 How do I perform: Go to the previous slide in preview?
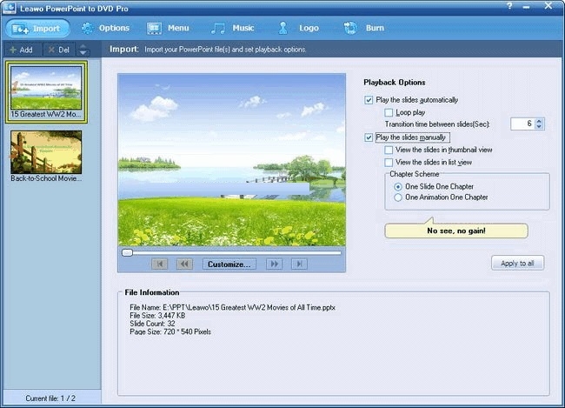184,264
